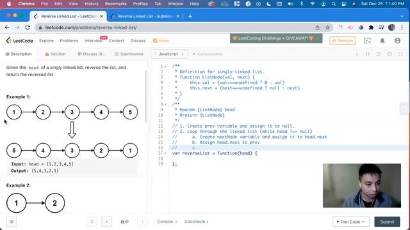This screenshot has width=410, height=230.
Task: Click the curly braces format code icon
Action: click(x=368, y=54)
